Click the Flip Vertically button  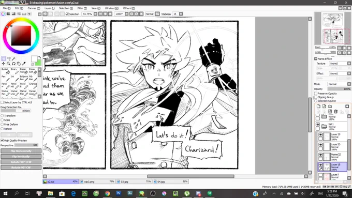21,157
